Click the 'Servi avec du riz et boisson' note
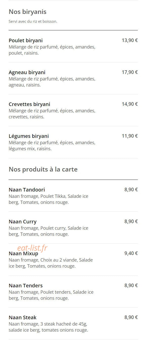The width and height of the screenshot is (157, 341). 33,22
